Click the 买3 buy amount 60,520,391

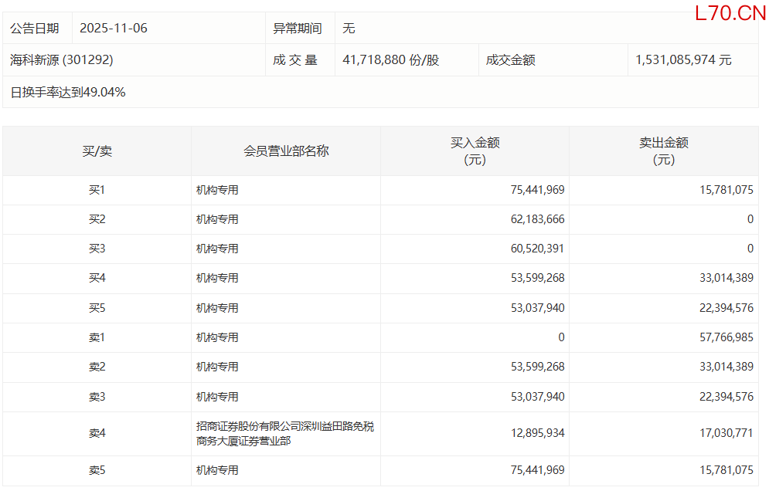[x=537, y=249]
